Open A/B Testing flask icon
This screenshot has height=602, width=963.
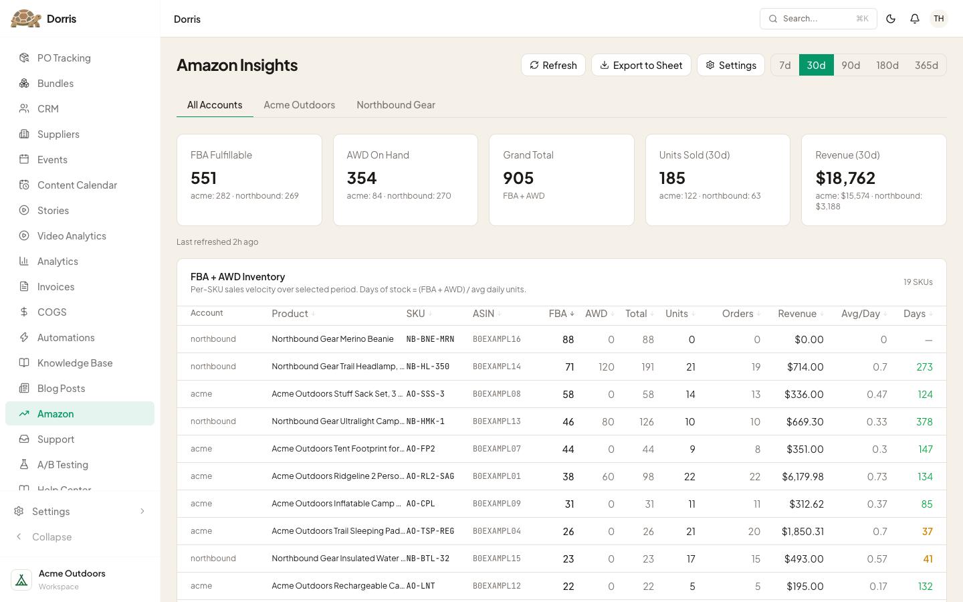24,465
